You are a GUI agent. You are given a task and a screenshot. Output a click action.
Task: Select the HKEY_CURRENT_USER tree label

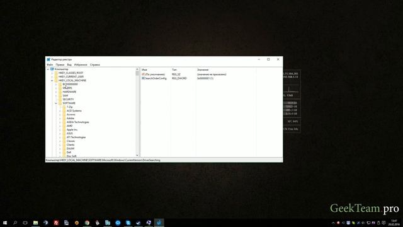tap(71, 77)
